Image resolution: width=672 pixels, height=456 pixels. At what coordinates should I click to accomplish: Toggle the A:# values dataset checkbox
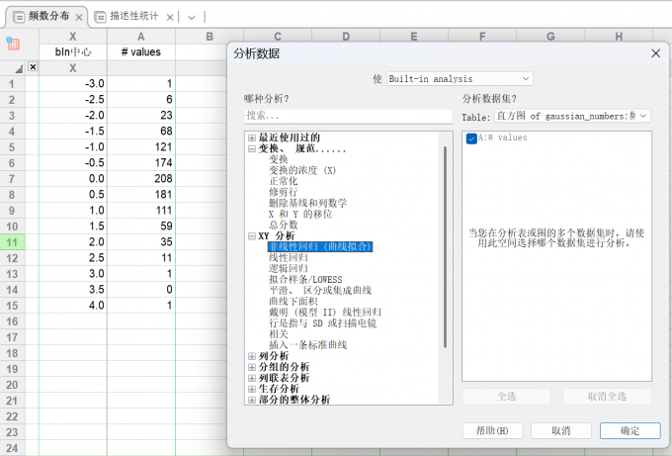(x=471, y=138)
